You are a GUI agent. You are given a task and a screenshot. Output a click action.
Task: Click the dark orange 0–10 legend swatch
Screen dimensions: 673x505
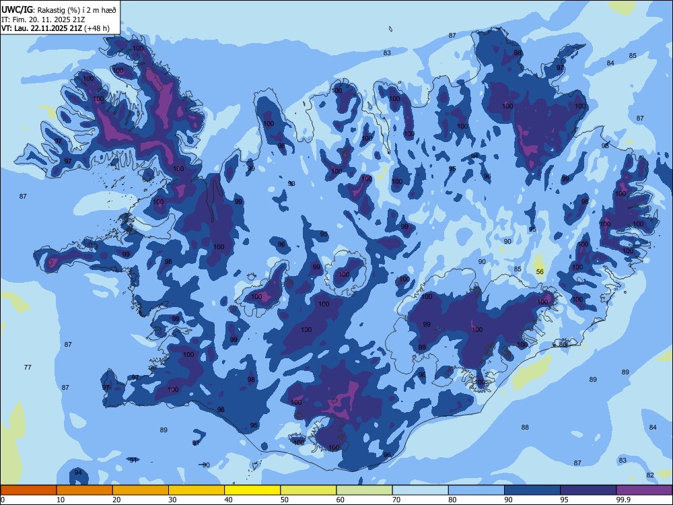(x=28, y=490)
